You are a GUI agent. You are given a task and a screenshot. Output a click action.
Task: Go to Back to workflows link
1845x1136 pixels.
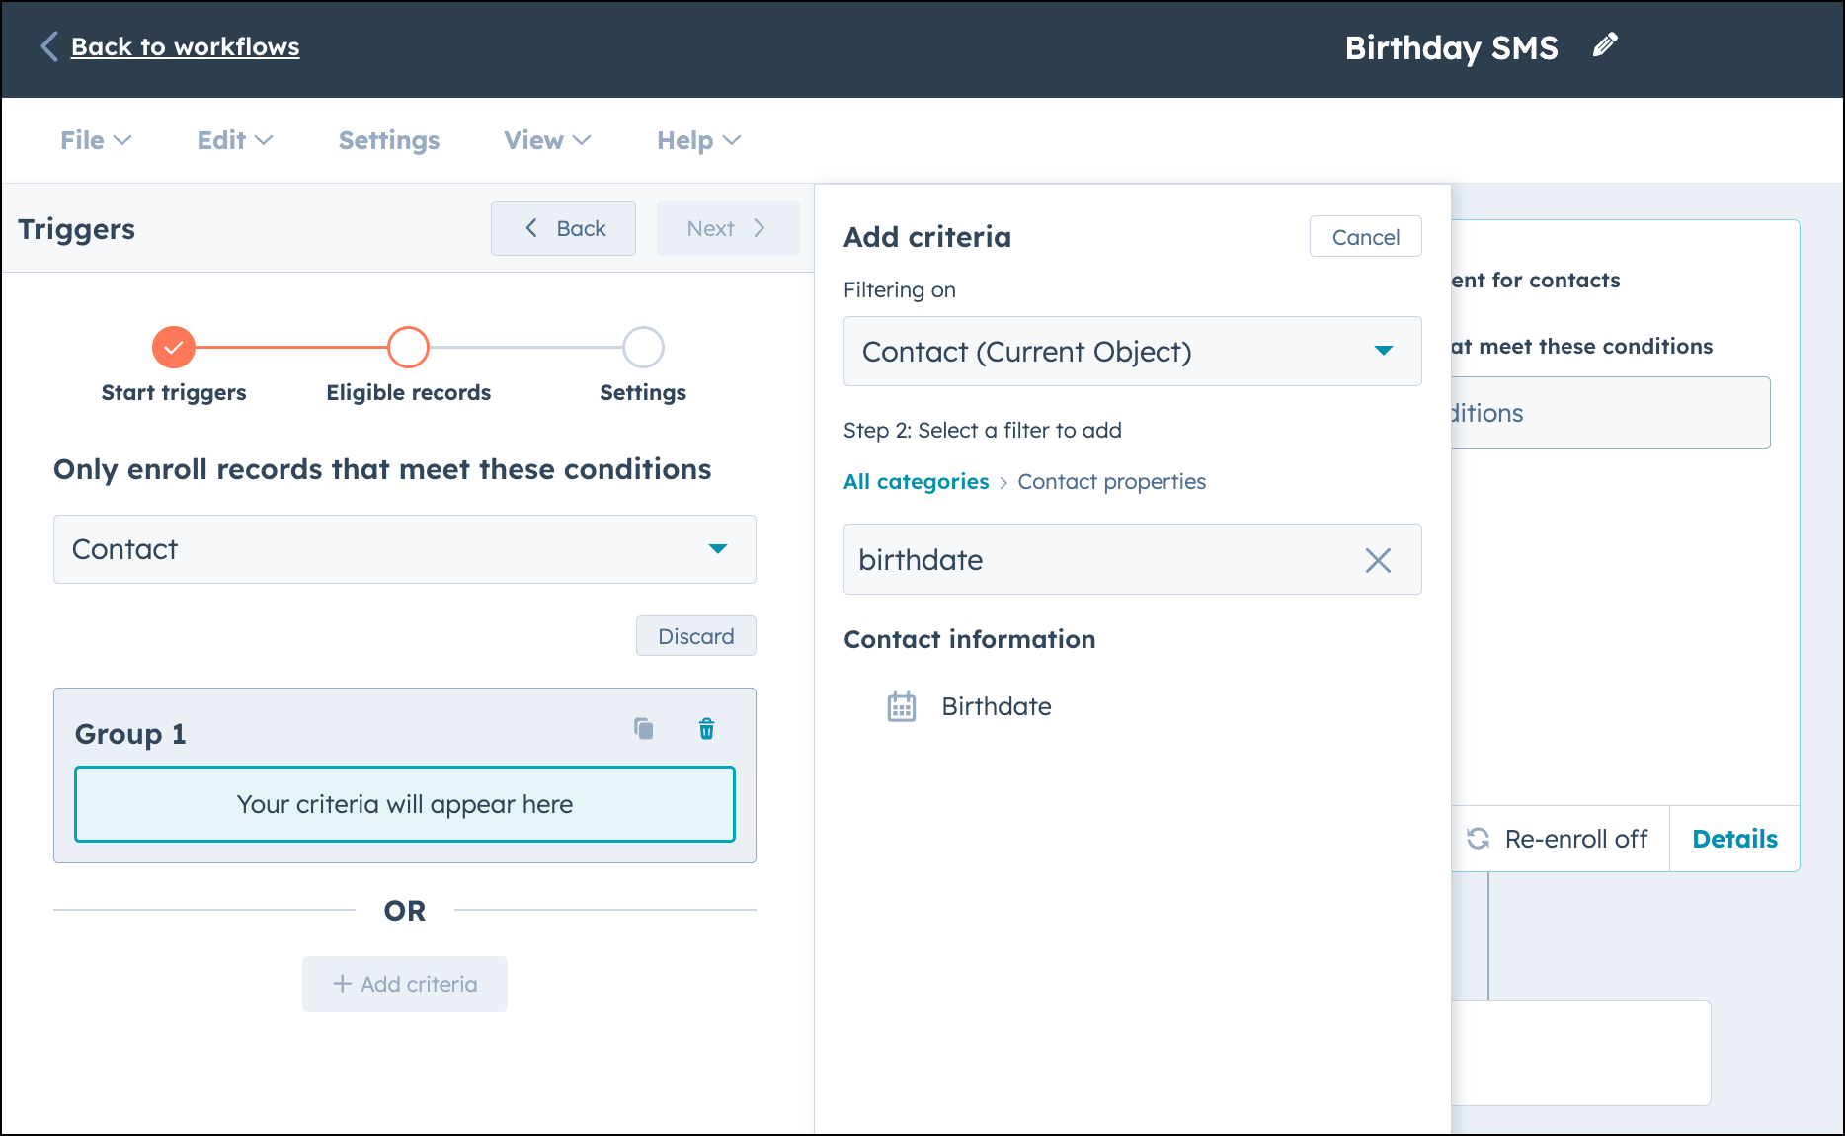coord(186,46)
